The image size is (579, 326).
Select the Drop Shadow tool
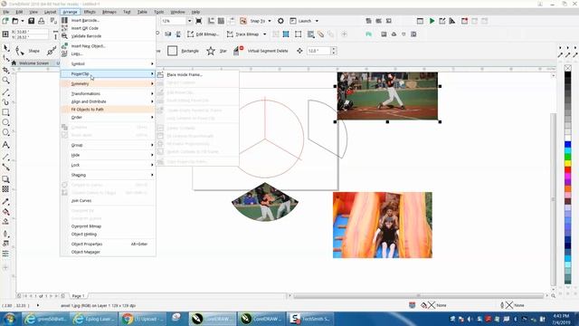[x=5, y=179]
